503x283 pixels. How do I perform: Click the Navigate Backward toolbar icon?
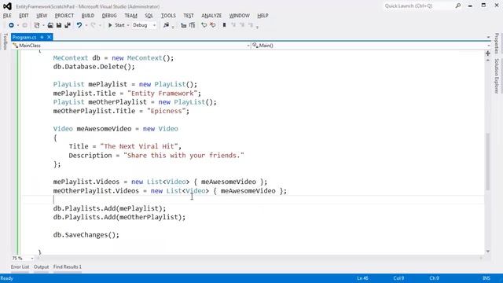pyautogui.click(x=11, y=25)
